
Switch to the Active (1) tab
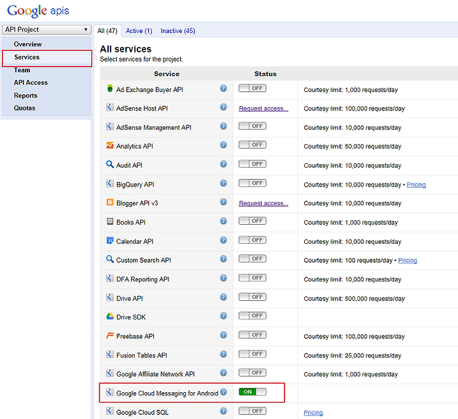coord(139,31)
